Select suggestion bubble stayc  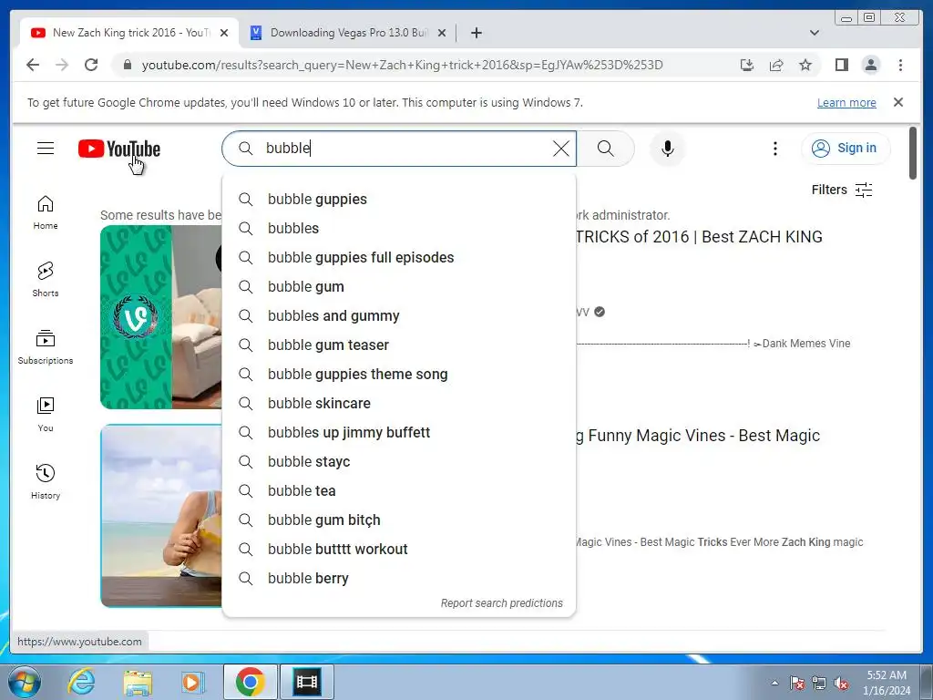399,461
